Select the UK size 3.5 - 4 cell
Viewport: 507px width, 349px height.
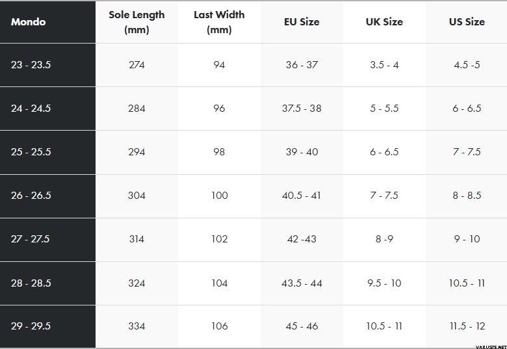click(x=384, y=65)
